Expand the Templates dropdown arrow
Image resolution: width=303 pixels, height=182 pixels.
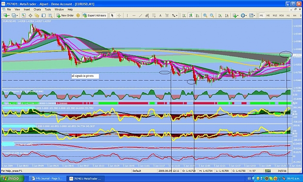[255, 16]
